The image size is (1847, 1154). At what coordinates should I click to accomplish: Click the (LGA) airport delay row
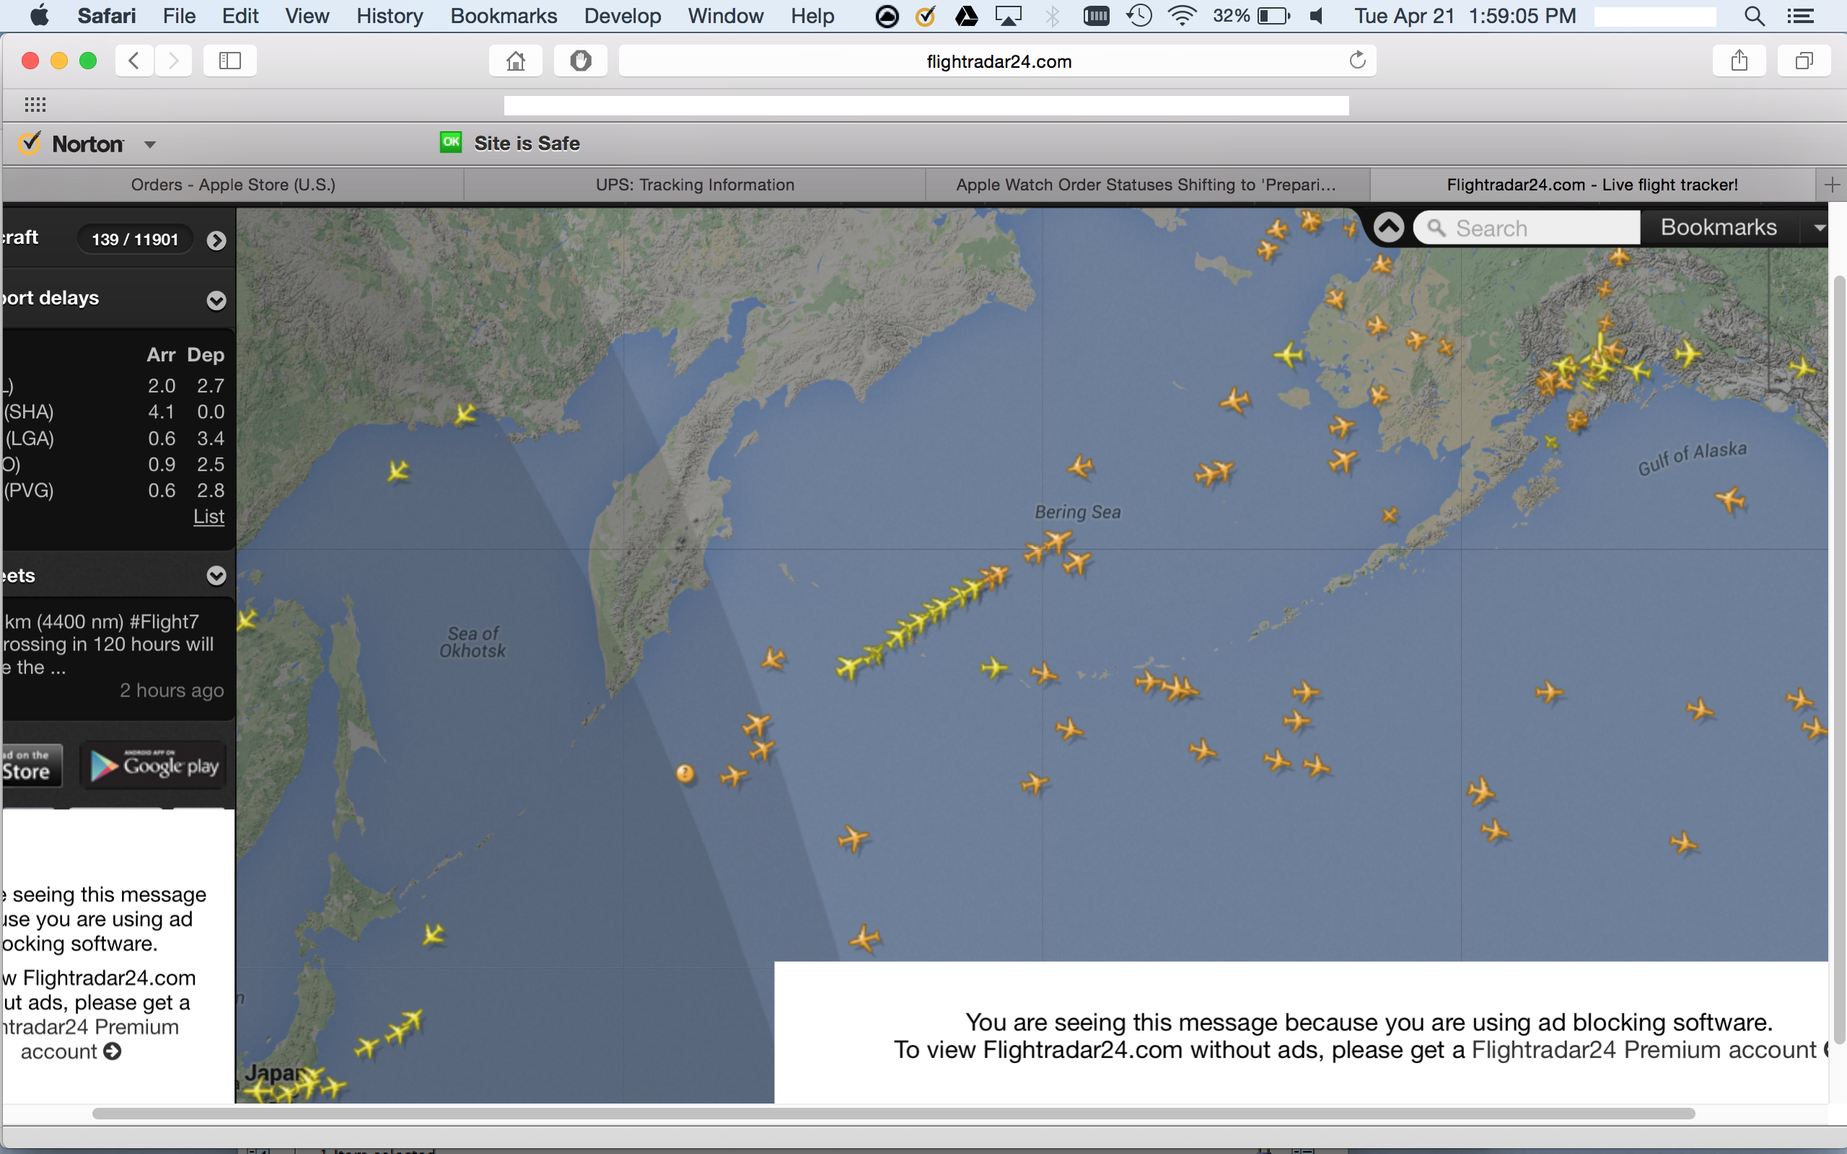(x=115, y=438)
